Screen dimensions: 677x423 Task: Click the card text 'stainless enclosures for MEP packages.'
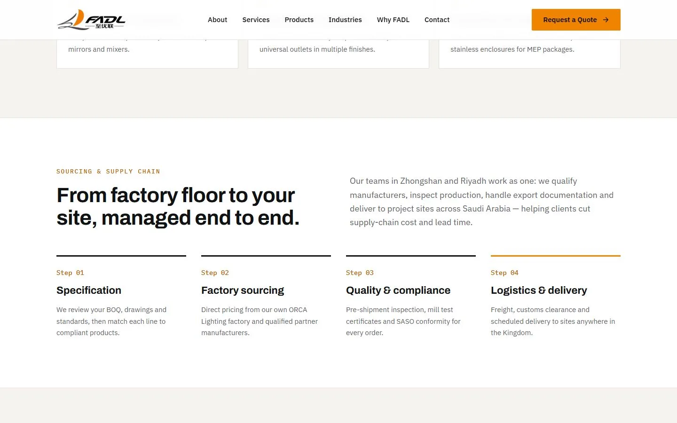pos(512,49)
